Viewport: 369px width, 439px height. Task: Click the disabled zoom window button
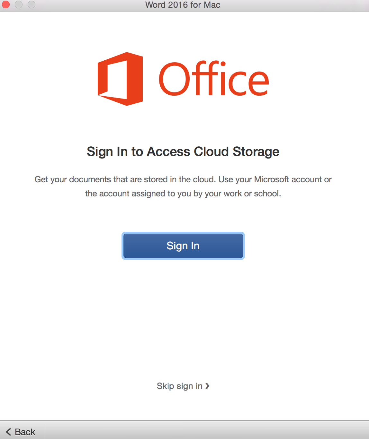32,4
